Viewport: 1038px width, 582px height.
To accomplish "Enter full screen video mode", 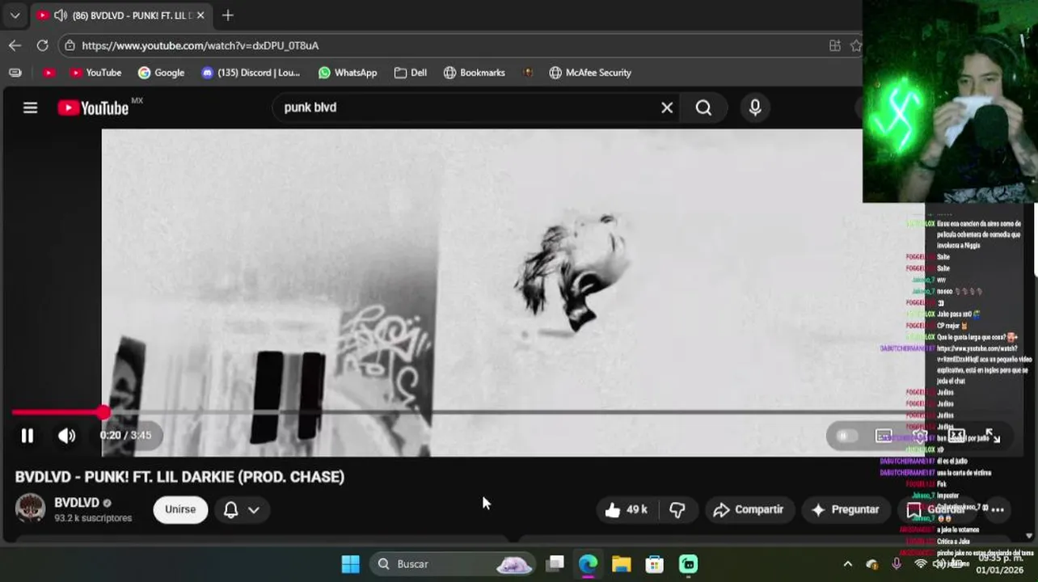I will [994, 436].
